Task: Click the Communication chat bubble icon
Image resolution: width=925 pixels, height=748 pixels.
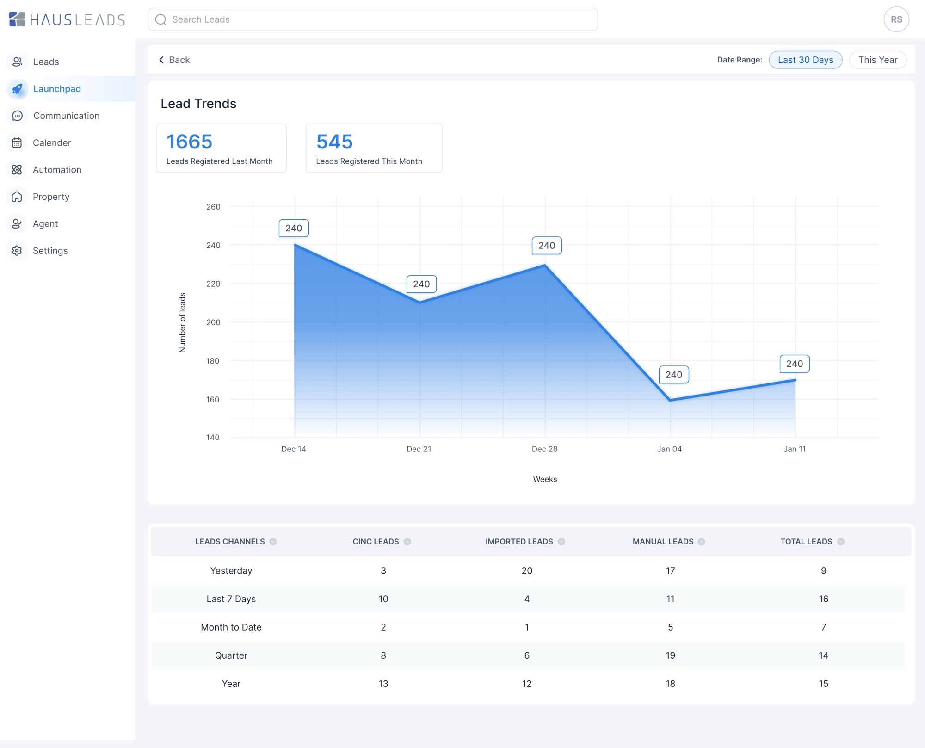Action: pyautogui.click(x=17, y=116)
